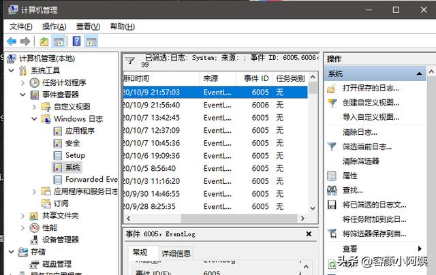The width and height of the screenshot is (436, 275).
Task: Click the event list scroll right arrow
Action: click(x=302, y=219)
